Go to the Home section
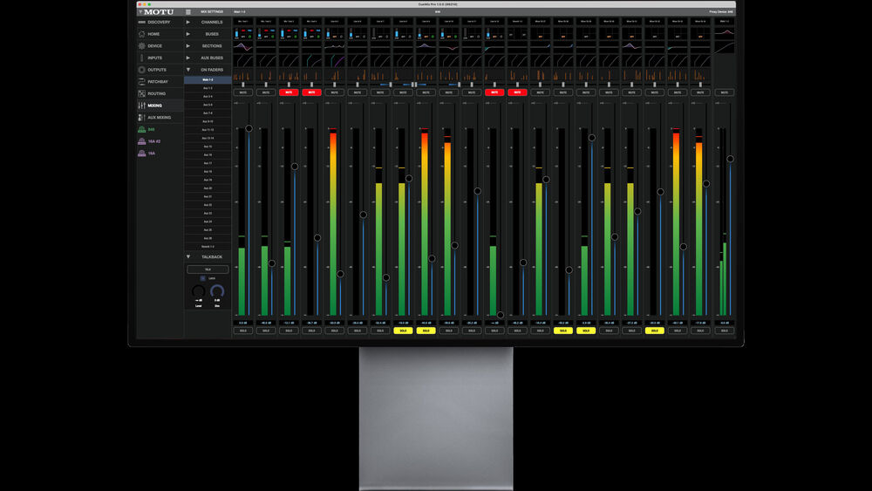 click(x=153, y=34)
